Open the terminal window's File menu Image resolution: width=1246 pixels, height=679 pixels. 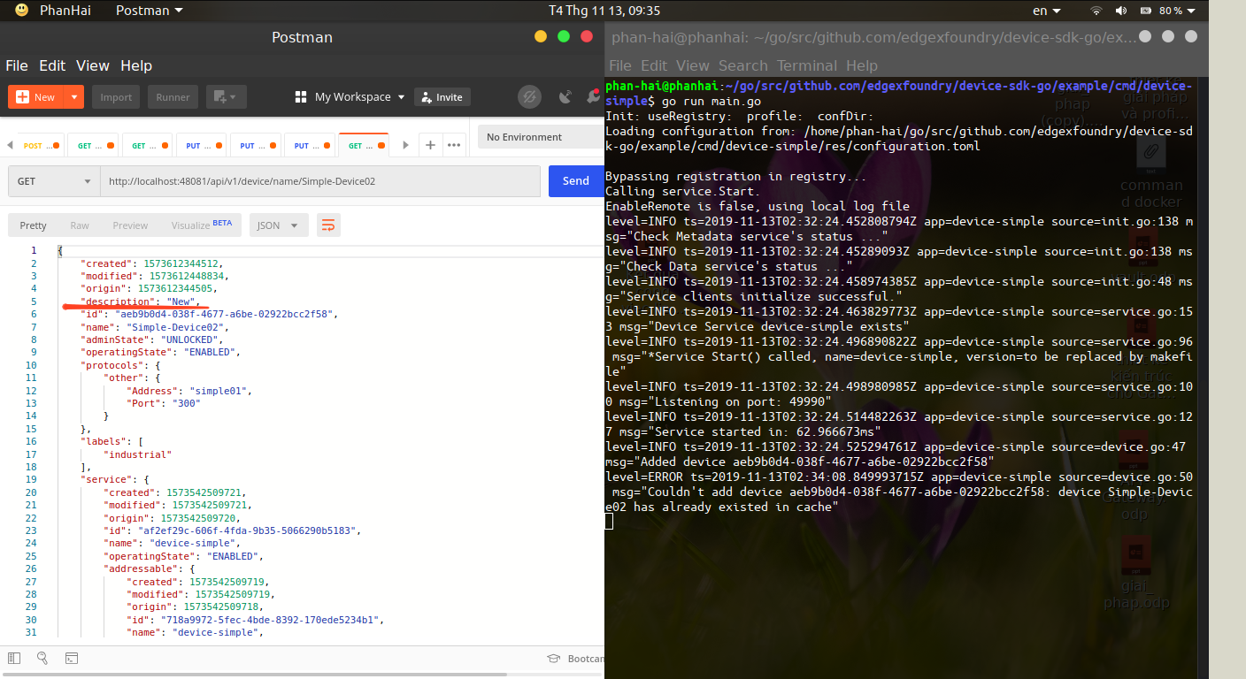620,65
